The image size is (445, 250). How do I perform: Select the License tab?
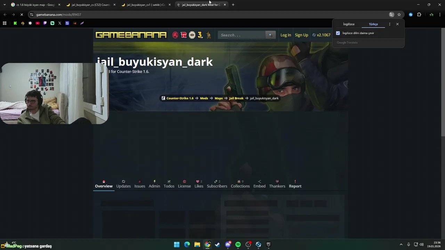click(184, 184)
